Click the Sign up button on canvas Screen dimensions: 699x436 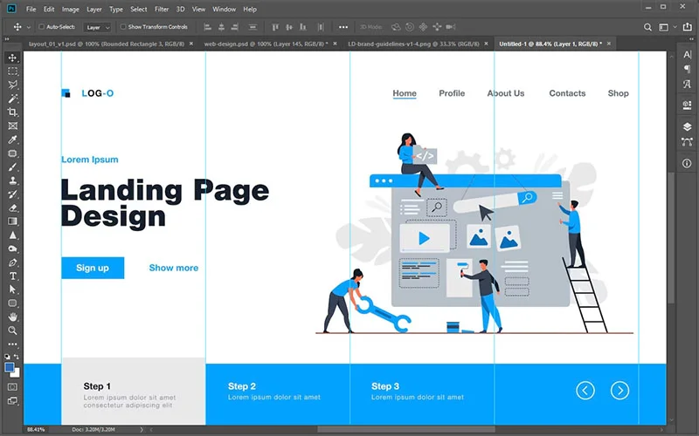point(93,268)
